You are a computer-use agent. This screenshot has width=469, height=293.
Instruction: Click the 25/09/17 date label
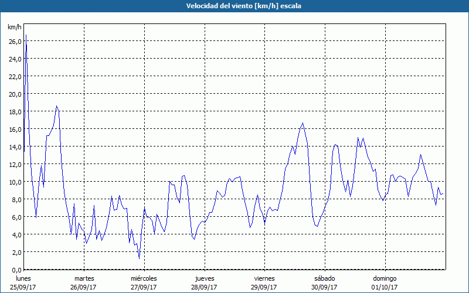[x=23, y=287]
